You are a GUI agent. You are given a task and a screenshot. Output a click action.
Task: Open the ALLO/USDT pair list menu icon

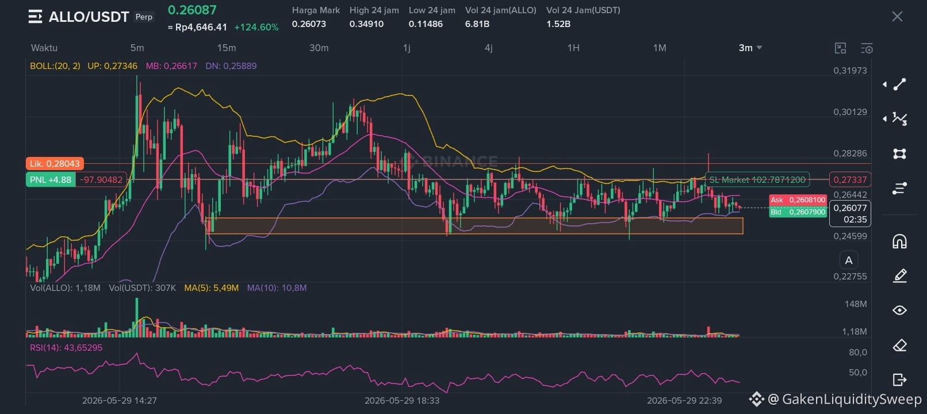(35, 17)
